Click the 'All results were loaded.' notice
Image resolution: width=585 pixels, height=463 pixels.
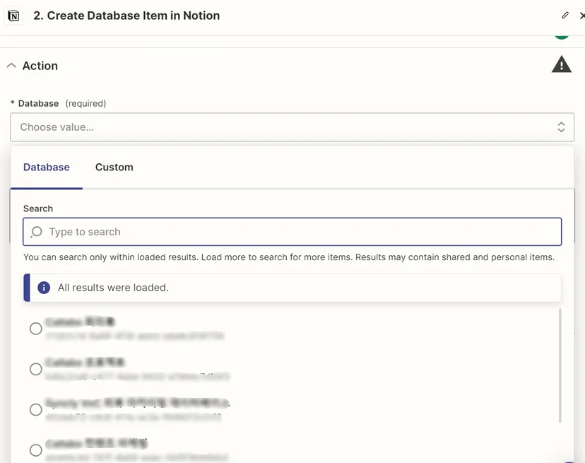coord(292,288)
